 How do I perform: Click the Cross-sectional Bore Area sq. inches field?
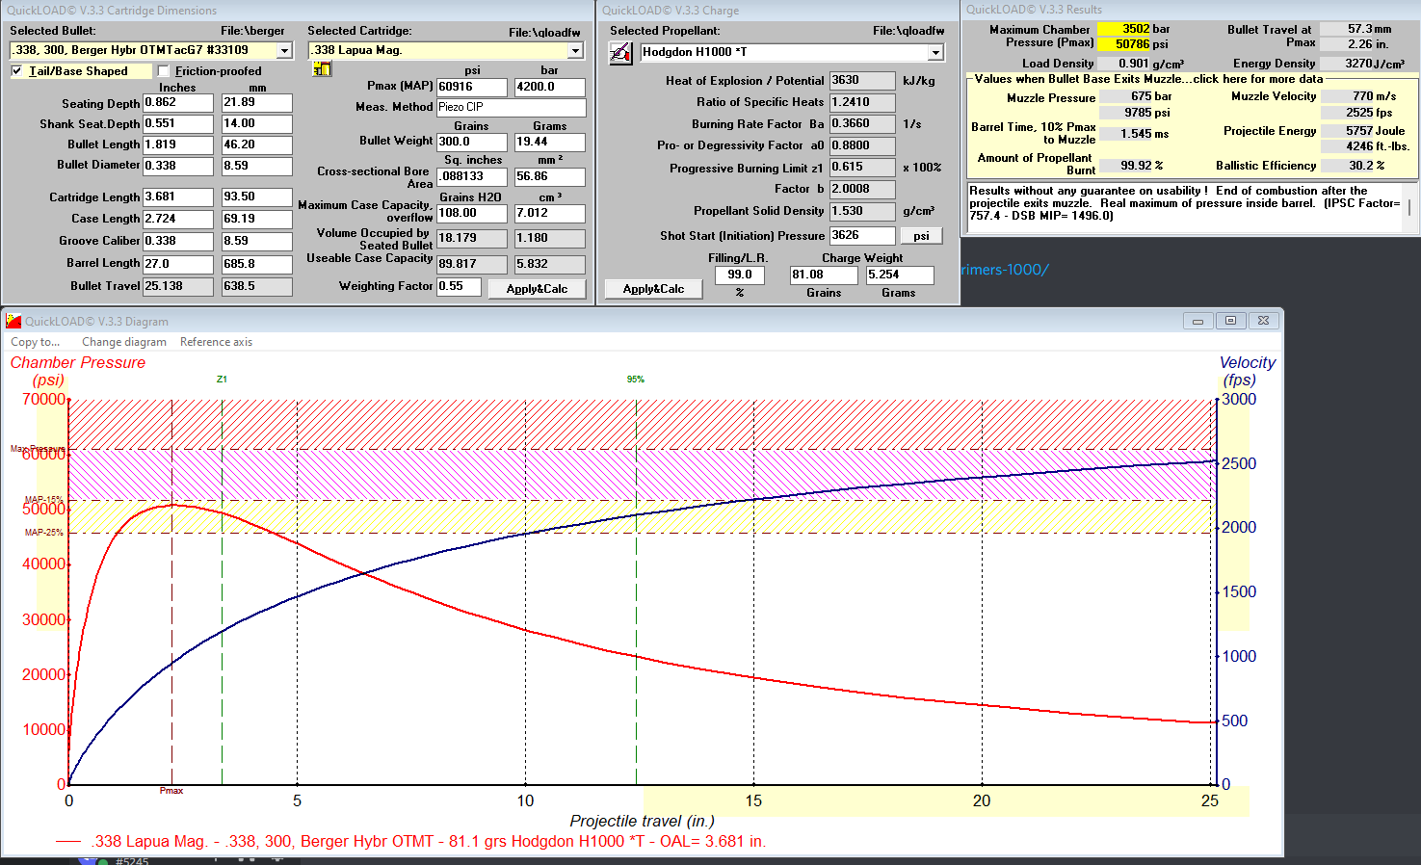(471, 176)
